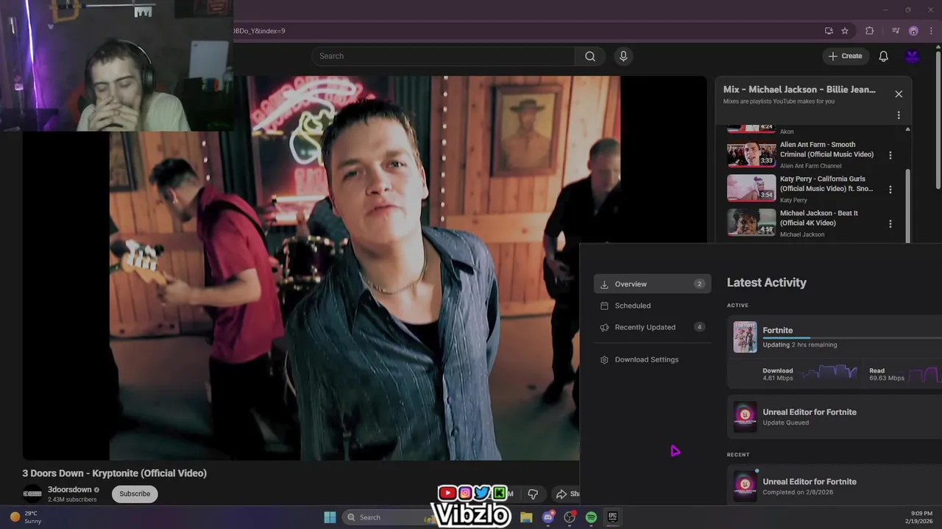Dislike the Kryptonite video
The height and width of the screenshot is (529, 942).
[533, 494]
